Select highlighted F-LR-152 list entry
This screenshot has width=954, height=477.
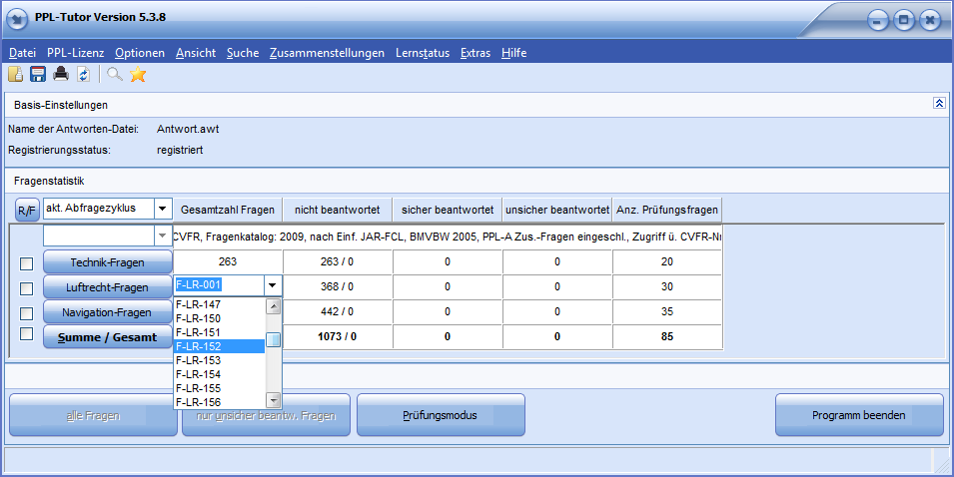click(219, 346)
